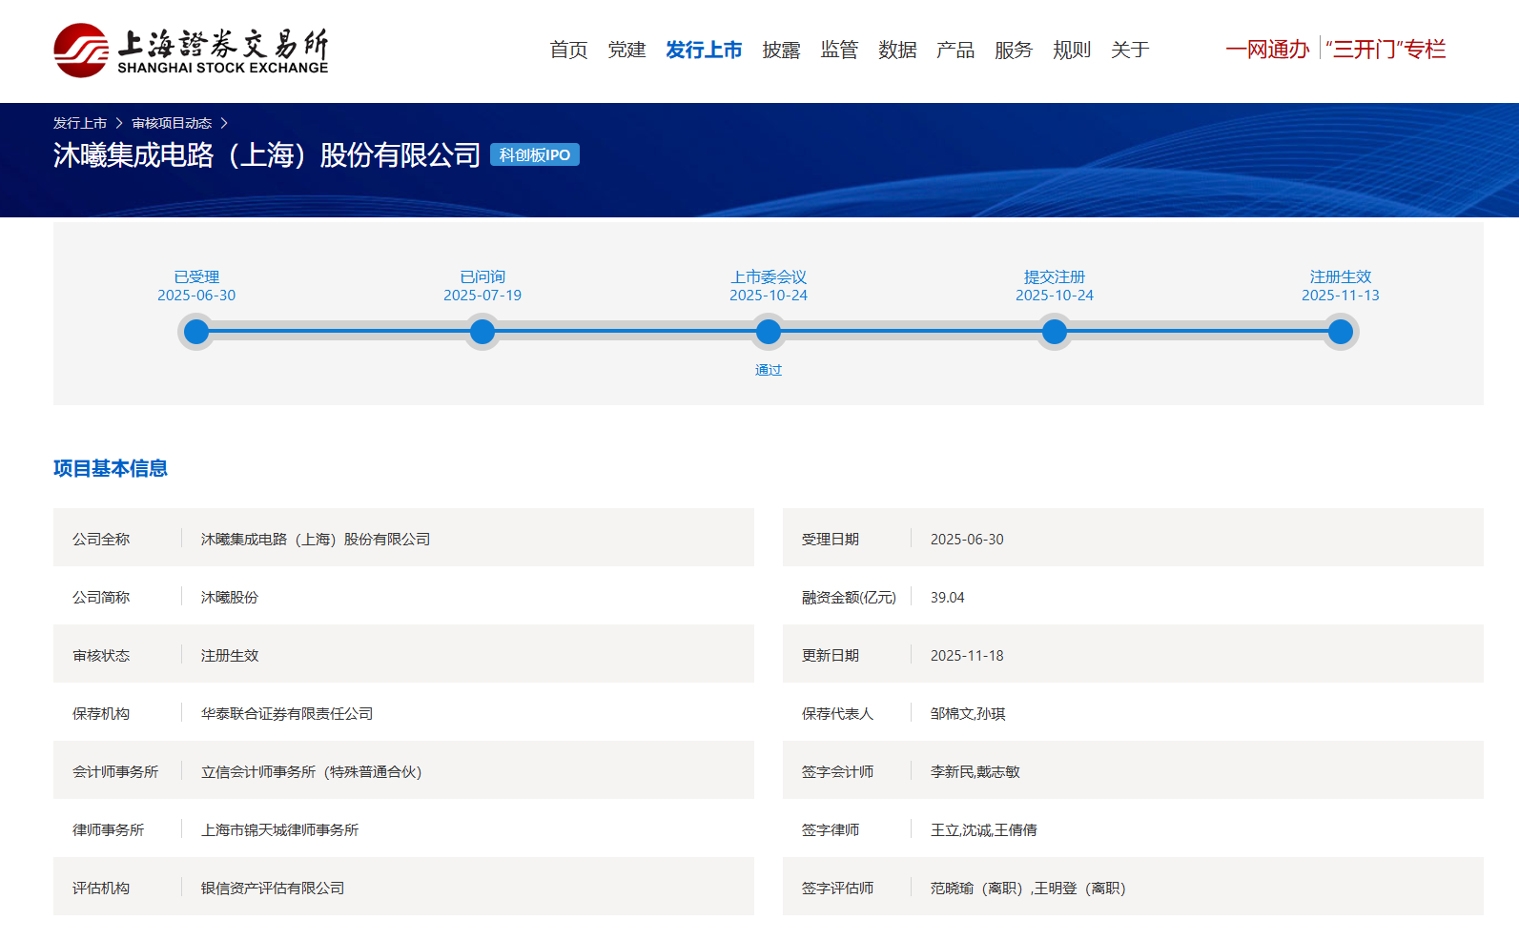
Task: Click the 项目基本信息 section heading
Action: pos(111,468)
